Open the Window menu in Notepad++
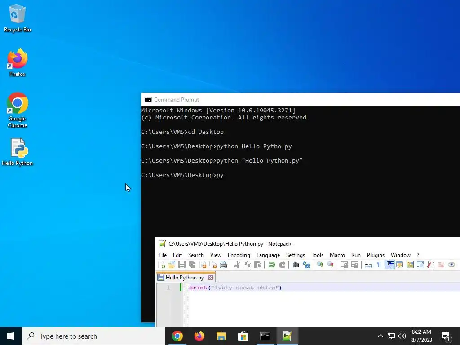This screenshot has width=460, height=345. click(x=400, y=255)
